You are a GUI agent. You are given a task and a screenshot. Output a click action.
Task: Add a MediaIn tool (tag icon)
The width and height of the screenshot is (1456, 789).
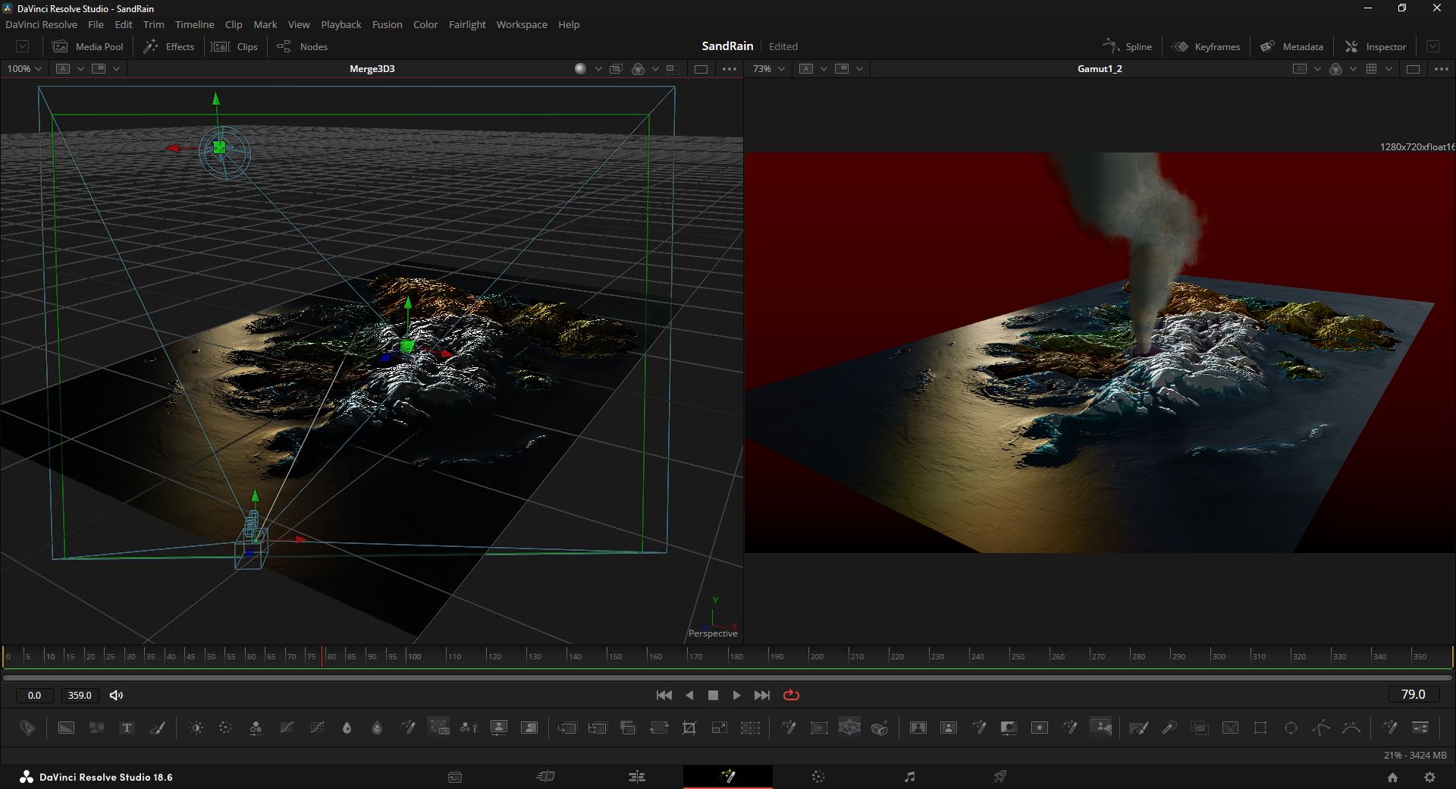(27, 728)
